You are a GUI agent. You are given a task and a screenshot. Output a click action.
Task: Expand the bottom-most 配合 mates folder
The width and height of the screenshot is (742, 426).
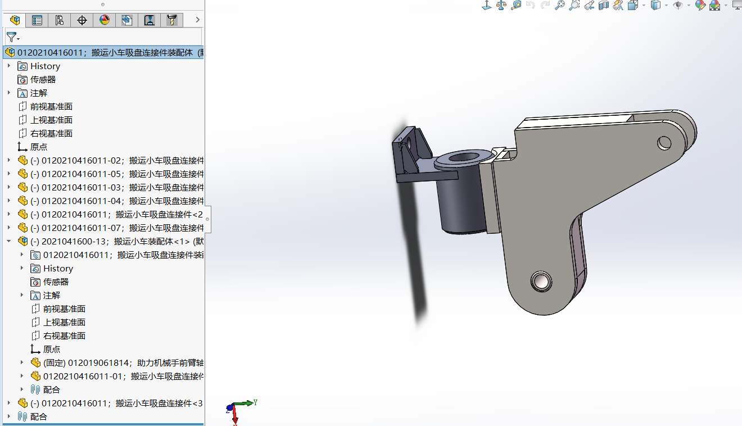9,416
